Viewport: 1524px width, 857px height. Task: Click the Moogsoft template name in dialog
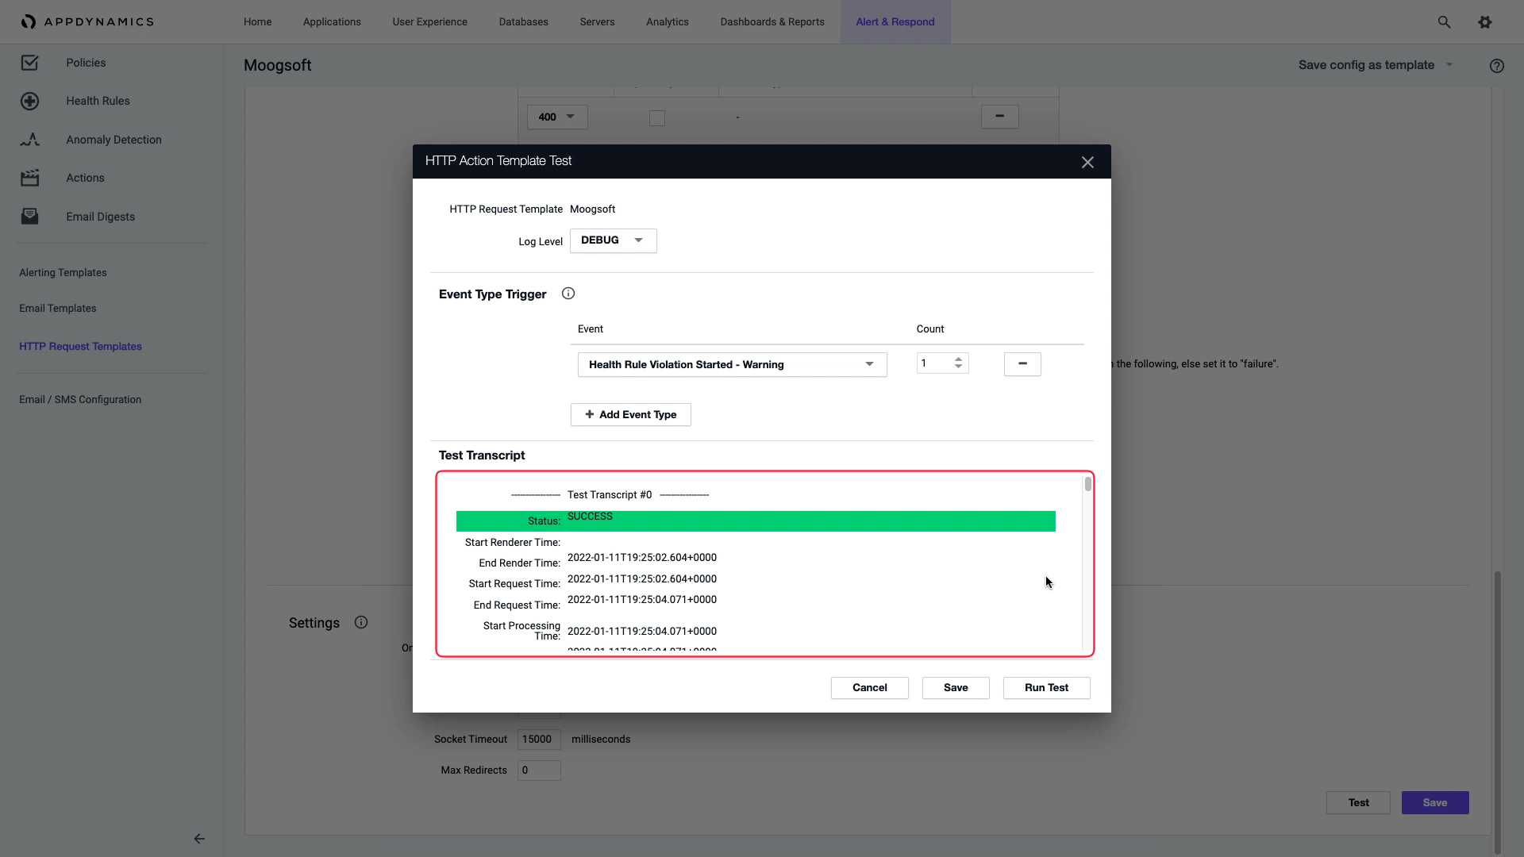coord(592,209)
